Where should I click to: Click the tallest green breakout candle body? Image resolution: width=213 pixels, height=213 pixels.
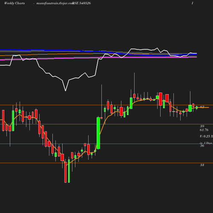(98, 133)
